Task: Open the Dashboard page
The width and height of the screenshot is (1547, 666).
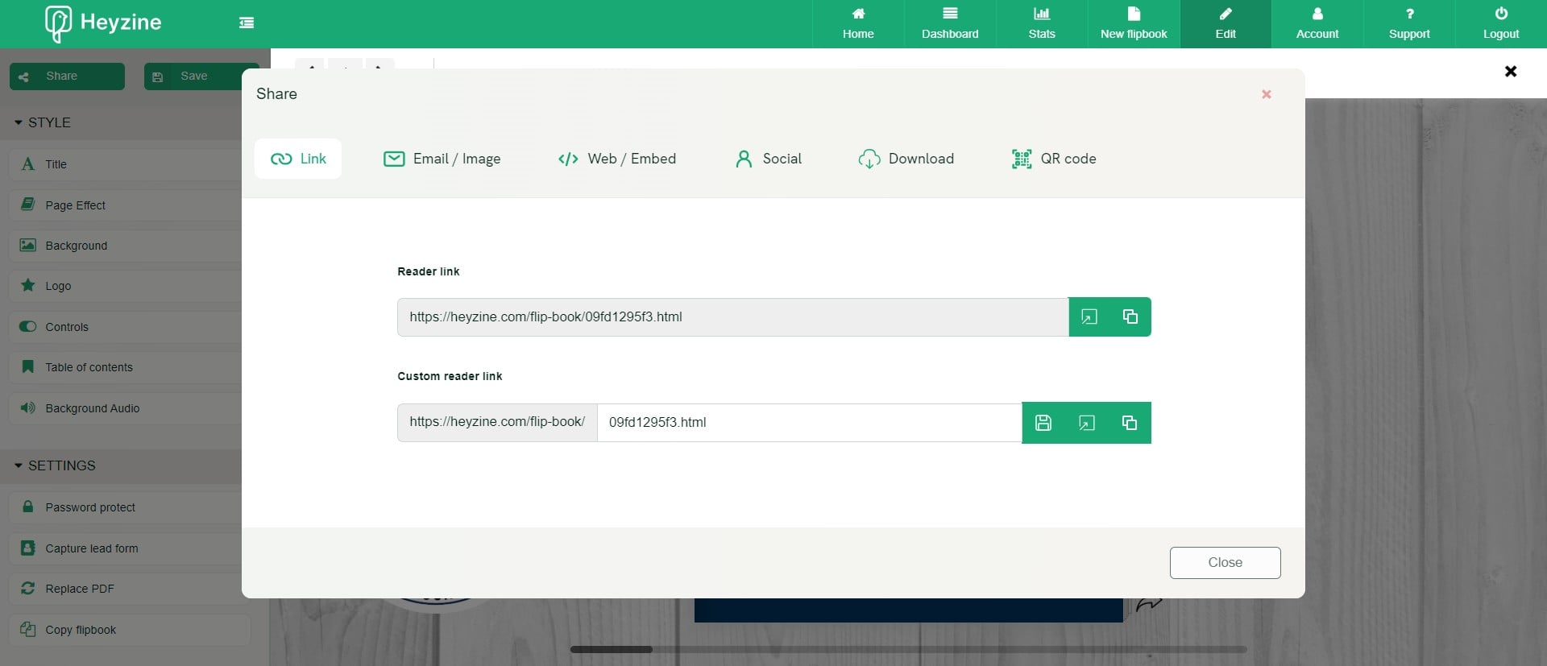Action: 950,24
